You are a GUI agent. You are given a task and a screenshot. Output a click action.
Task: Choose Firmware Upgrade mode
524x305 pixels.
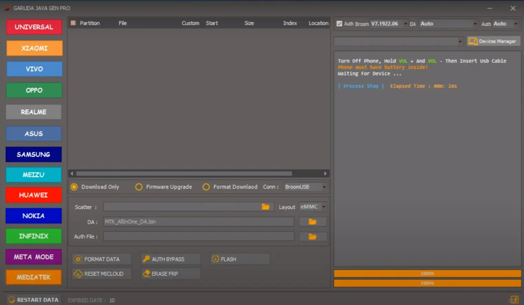click(x=139, y=187)
